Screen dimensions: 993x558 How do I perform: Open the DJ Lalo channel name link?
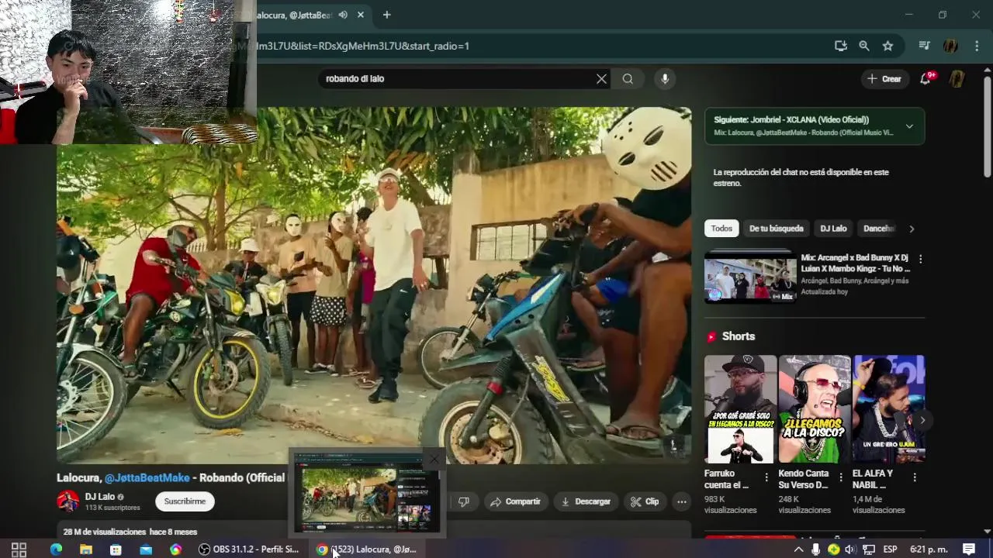pos(100,497)
